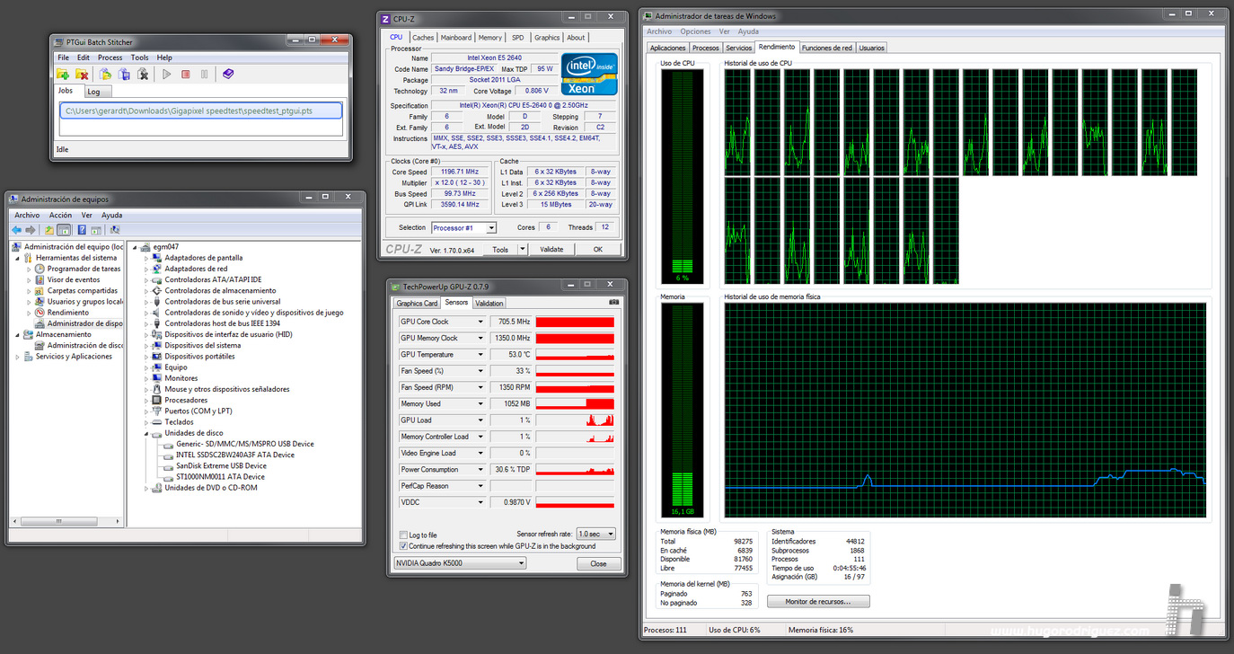Click the Programador de tareas clock icon
Viewport: 1234px width, 654px height.
[x=40, y=269]
